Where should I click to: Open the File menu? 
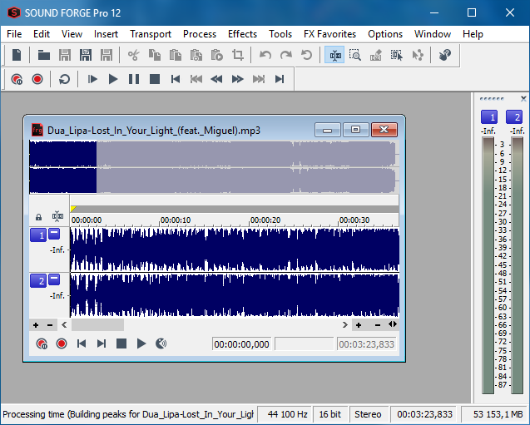[x=14, y=34]
